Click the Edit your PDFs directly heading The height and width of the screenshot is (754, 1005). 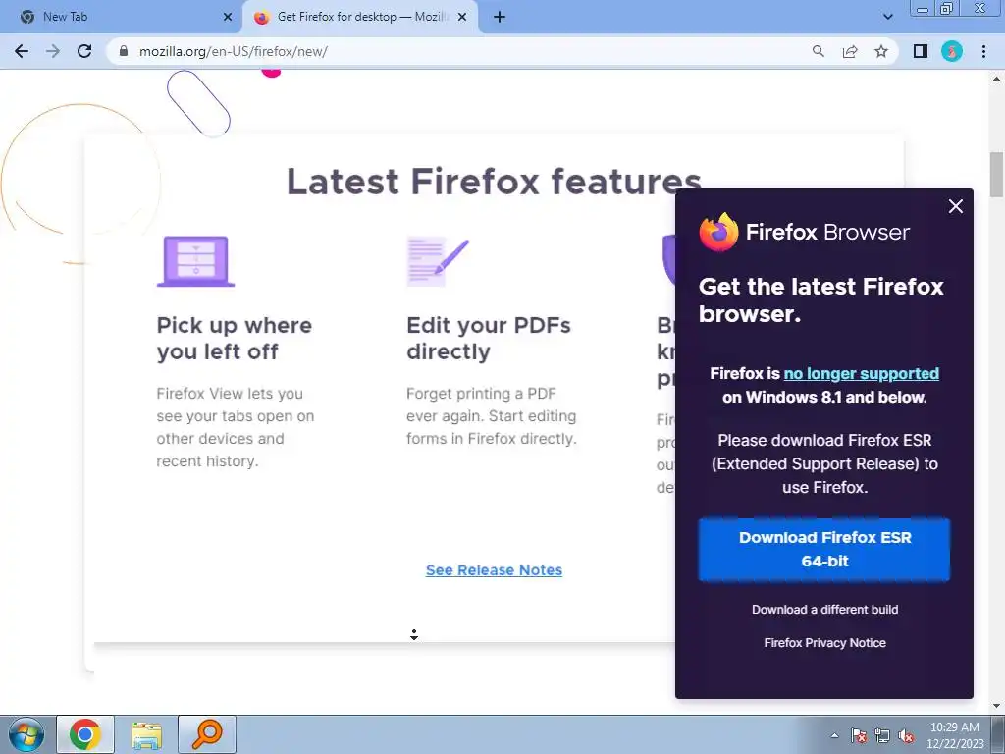point(489,339)
